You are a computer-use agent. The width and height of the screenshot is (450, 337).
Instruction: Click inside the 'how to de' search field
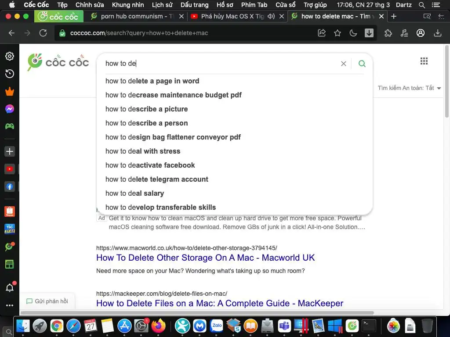click(221, 63)
